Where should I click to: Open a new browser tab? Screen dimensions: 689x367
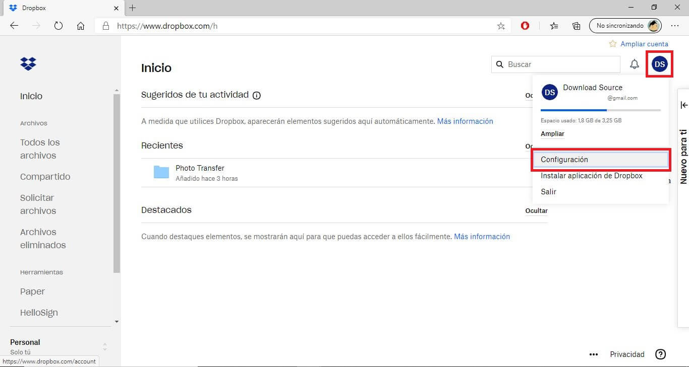(x=133, y=8)
